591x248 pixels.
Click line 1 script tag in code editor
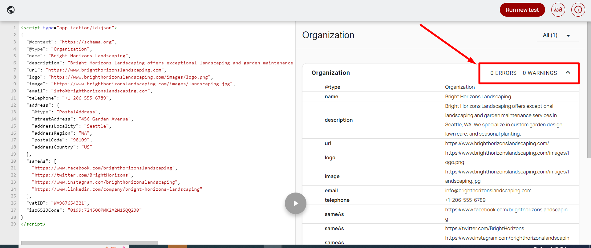click(x=69, y=28)
